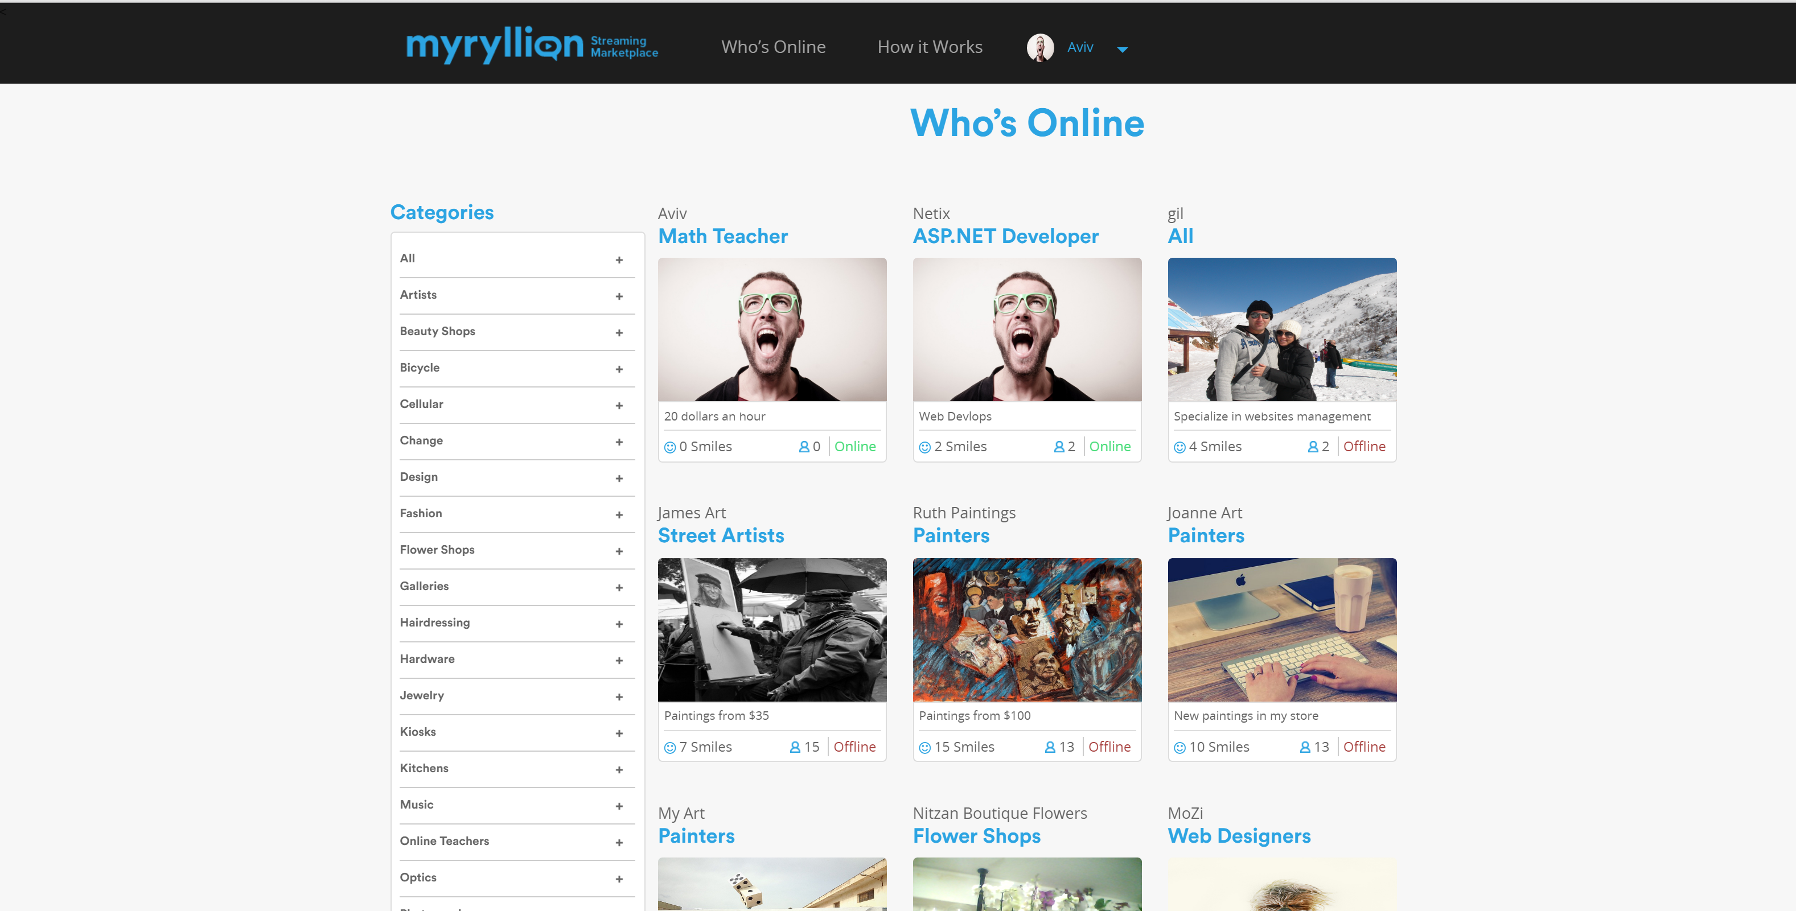Viewport: 1796px width, 911px height.
Task: Open Joanne Art keyboard desk thumbnail
Action: coord(1281,629)
